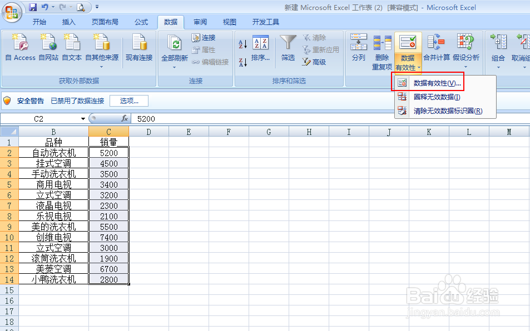Click the Name Box showing C2
The height and width of the screenshot is (331, 530).
(x=39, y=119)
